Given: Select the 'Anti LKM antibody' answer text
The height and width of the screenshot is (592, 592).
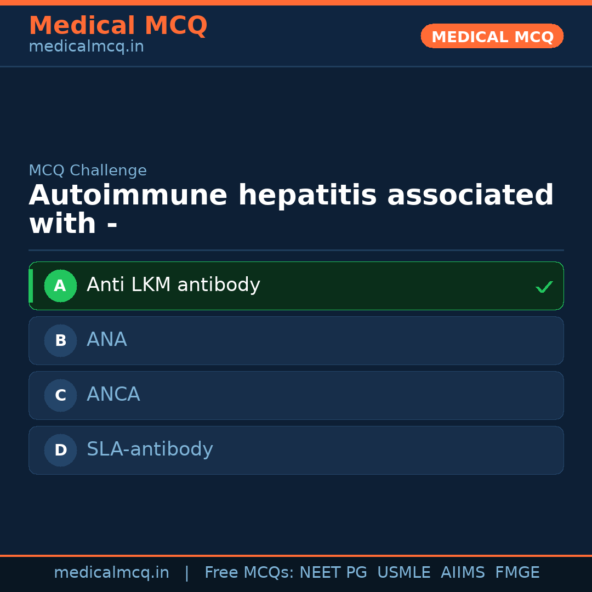Looking at the screenshot, I should [173, 285].
